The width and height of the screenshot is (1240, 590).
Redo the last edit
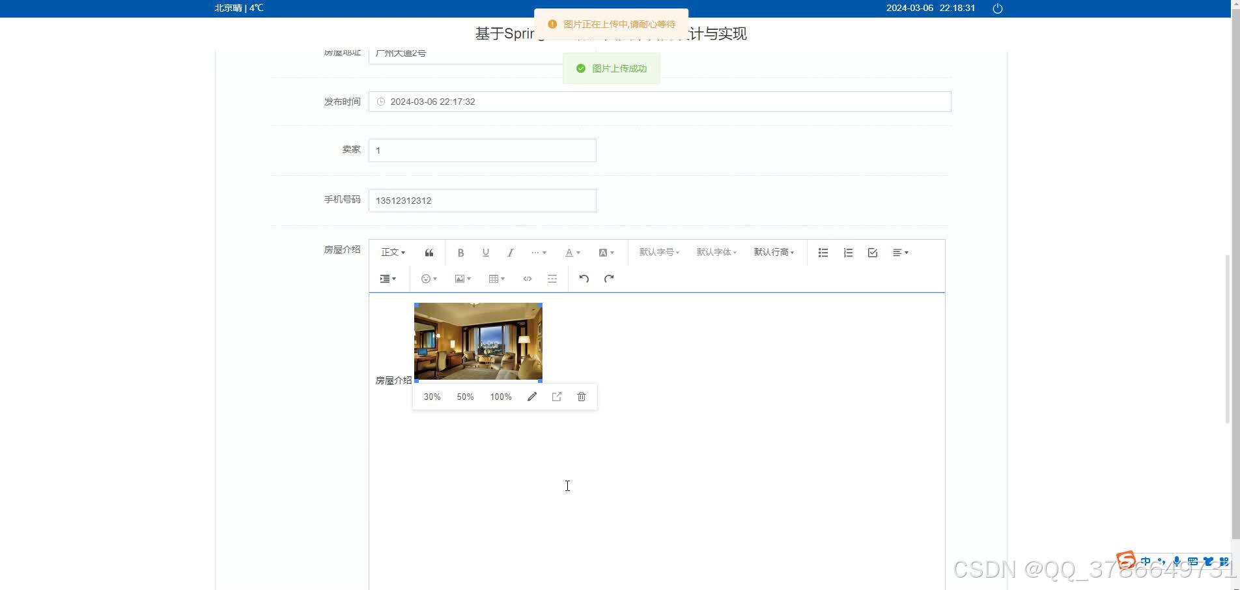coord(609,279)
